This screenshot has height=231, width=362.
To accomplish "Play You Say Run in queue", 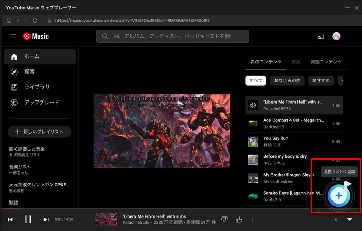I will point(294,142).
